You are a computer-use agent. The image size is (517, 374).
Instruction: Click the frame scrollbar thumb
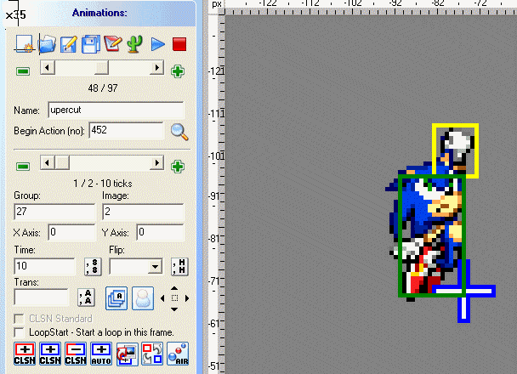[x=62, y=163]
